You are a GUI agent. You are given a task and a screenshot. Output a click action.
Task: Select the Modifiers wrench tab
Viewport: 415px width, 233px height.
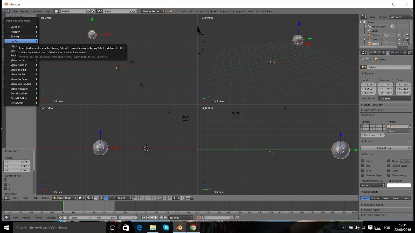click(397, 53)
